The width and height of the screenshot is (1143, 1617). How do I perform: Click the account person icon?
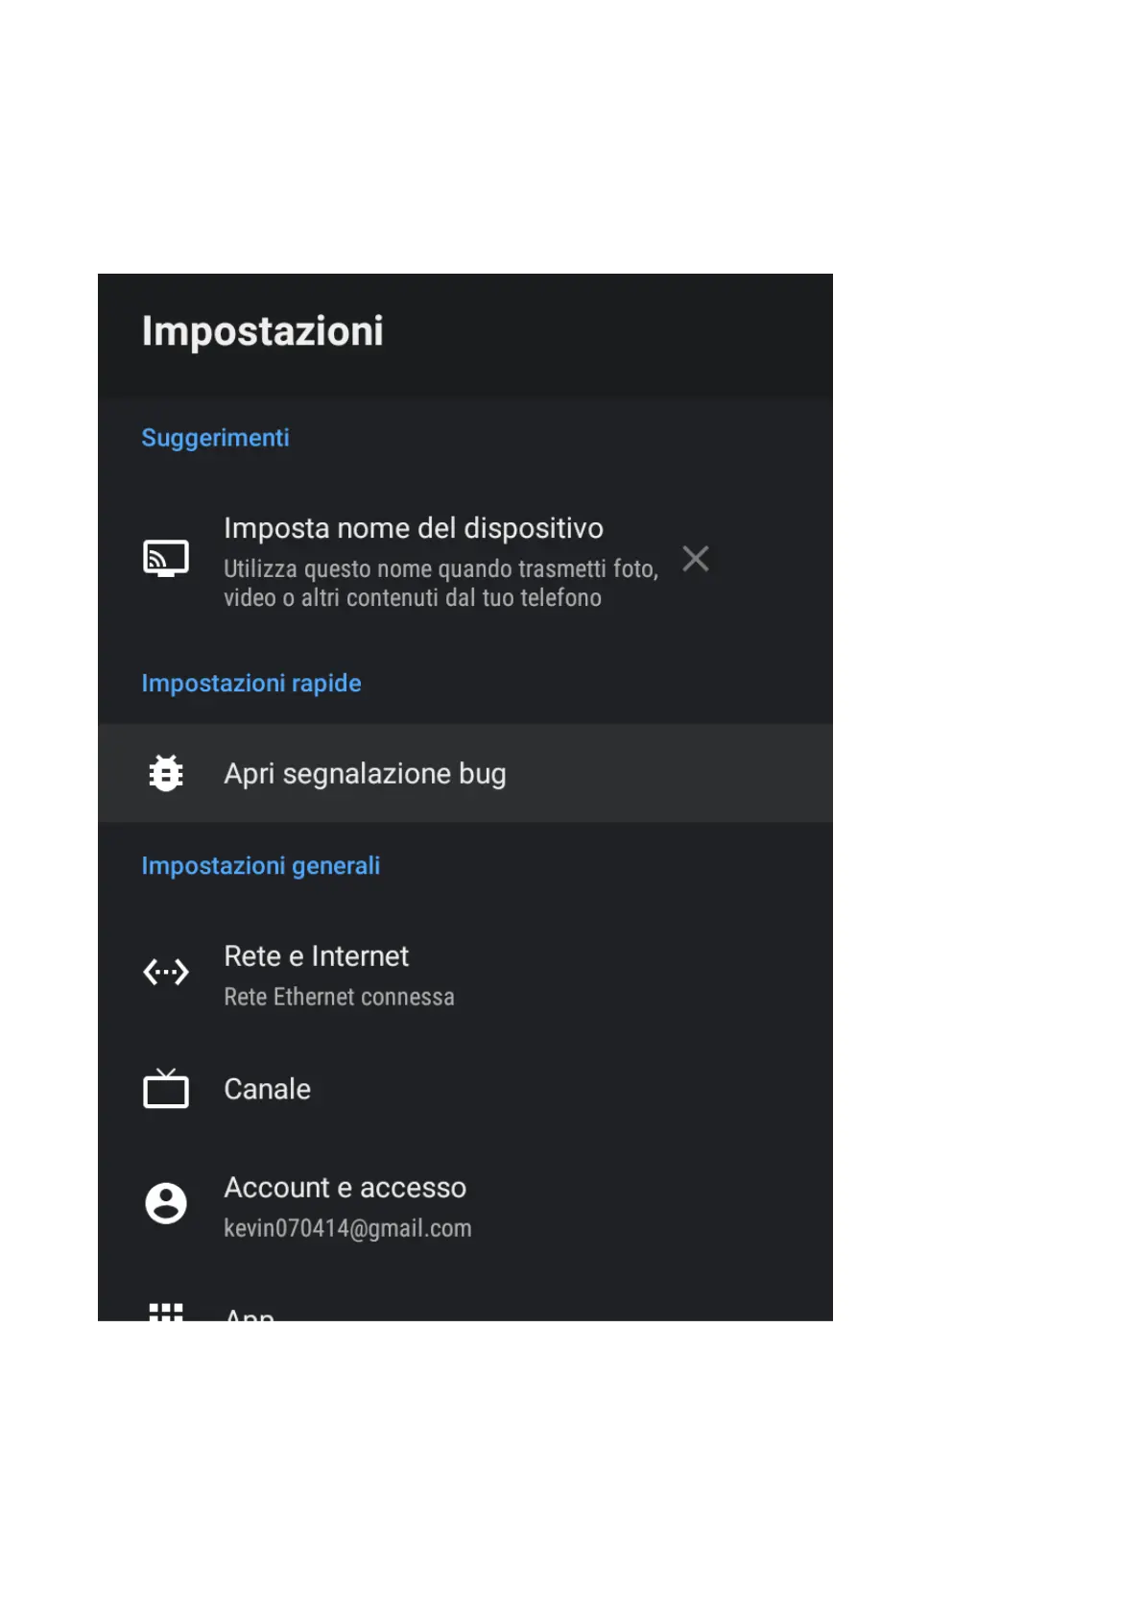click(166, 1203)
